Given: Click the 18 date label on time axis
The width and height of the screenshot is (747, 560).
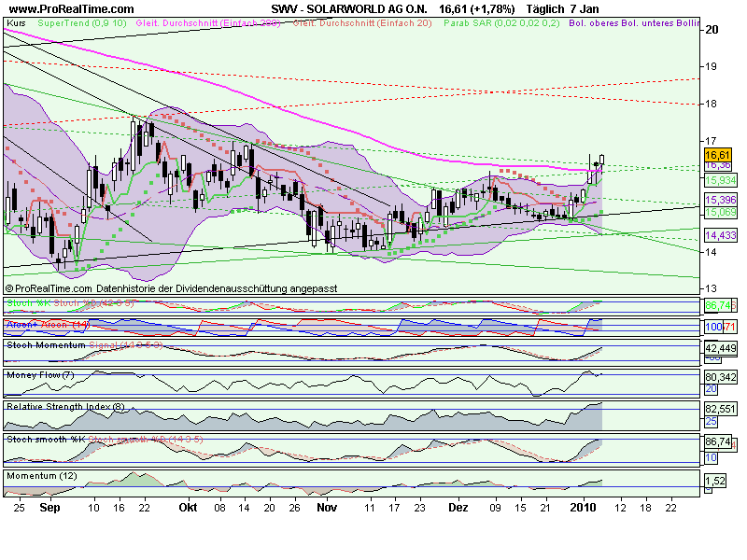Looking at the screenshot, I should pyautogui.click(x=645, y=508).
